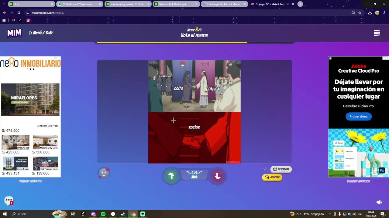Open site information icon in address bar
The image size is (389, 218).
[28, 13]
